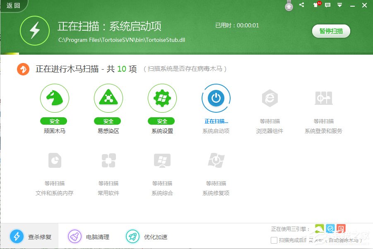Open the share icon in title bar
Viewport: 373px width, 249px height.
301,5
